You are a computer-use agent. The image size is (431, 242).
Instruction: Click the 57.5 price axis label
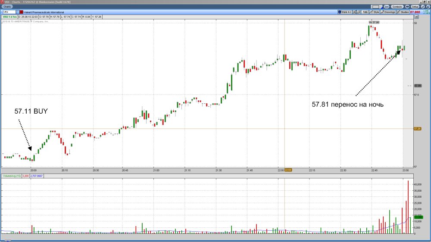click(416, 95)
